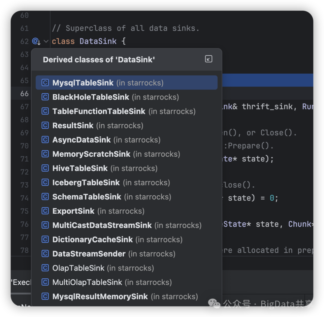Click the gutter derived-classes icon on line 62
The image size is (324, 317).
pyautogui.click(x=36, y=41)
